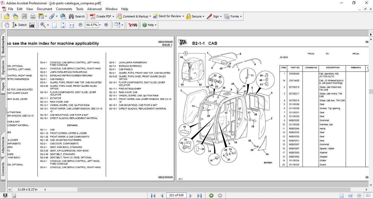Image resolution: width=373 pixels, height=199 pixels.
Task: Open the Bookmarks side tab
Action: [3, 45]
